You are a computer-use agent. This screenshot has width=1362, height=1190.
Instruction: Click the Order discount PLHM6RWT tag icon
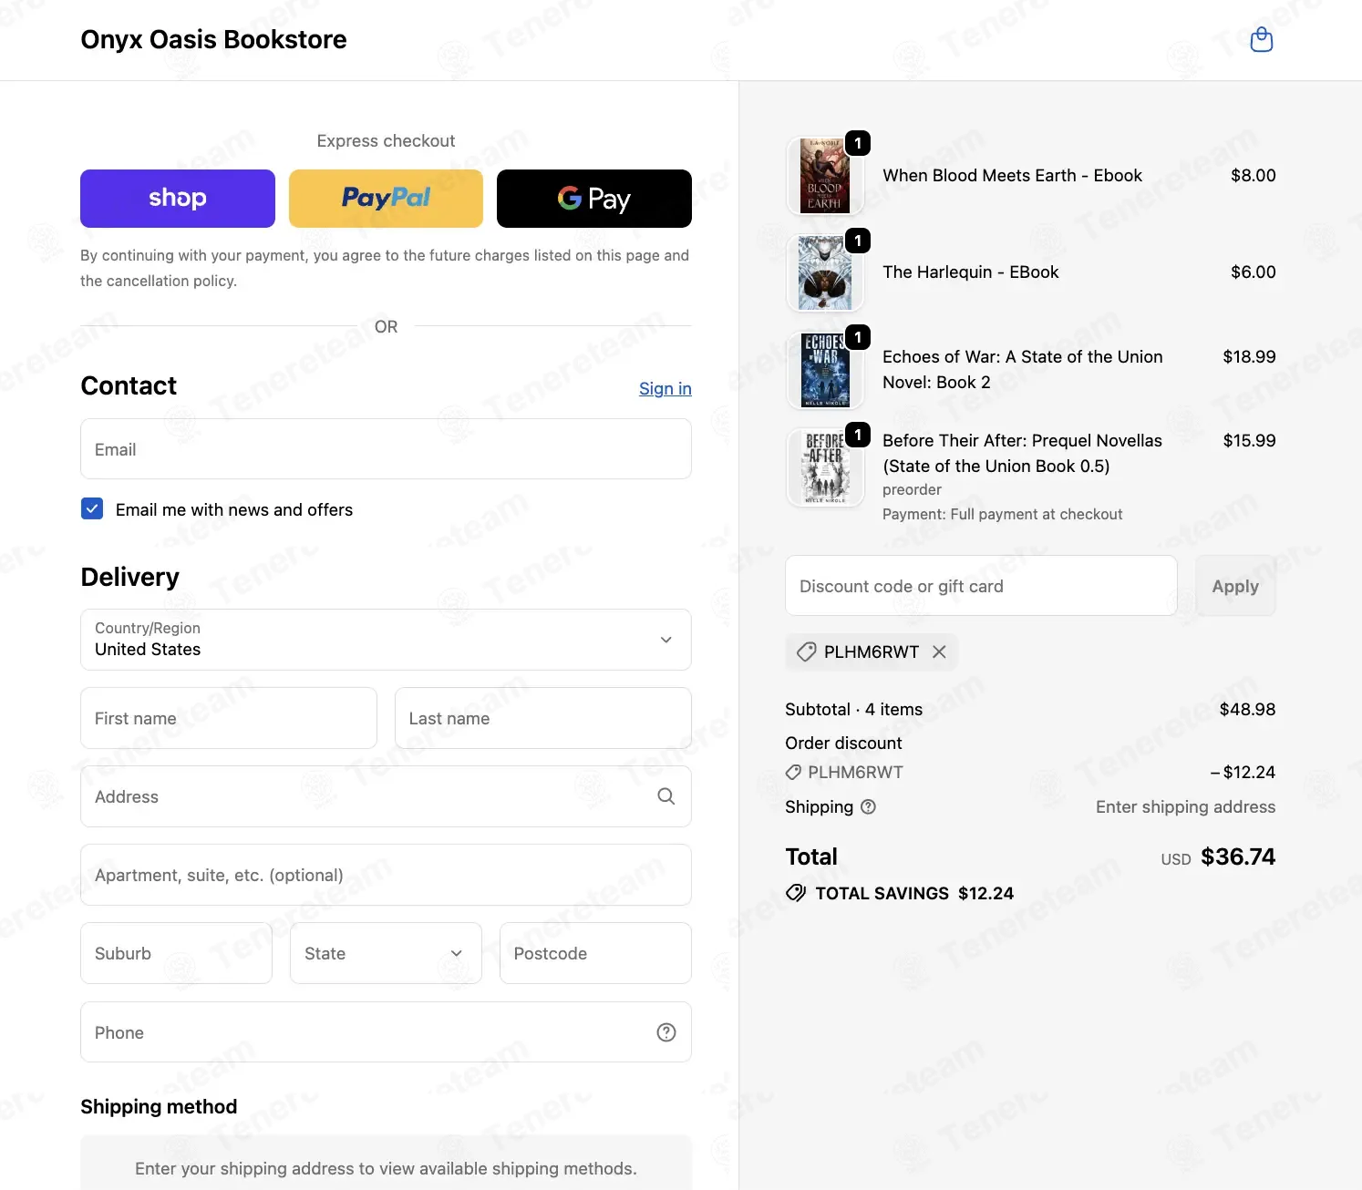pos(793,773)
